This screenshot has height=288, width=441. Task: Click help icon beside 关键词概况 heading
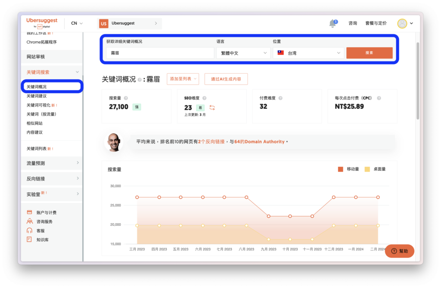140,80
